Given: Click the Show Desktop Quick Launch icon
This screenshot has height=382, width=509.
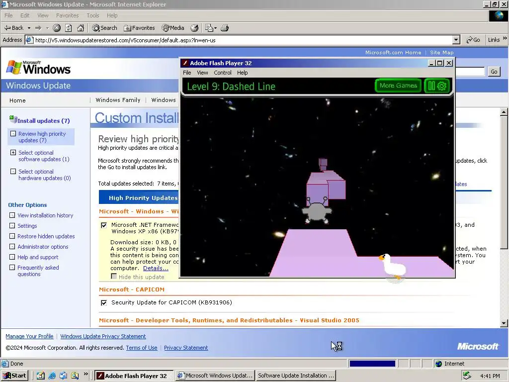Looking at the screenshot, I should (x=40, y=376).
